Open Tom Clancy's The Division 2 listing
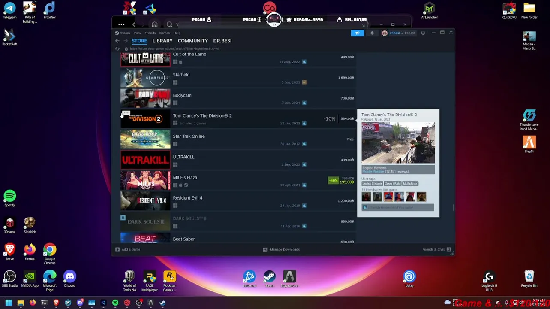The image size is (550, 309). click(238, 119)
